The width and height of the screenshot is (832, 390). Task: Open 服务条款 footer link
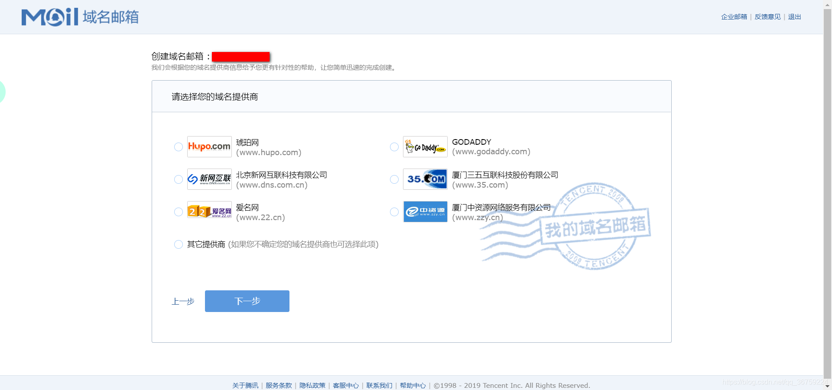tap(279, 385)
